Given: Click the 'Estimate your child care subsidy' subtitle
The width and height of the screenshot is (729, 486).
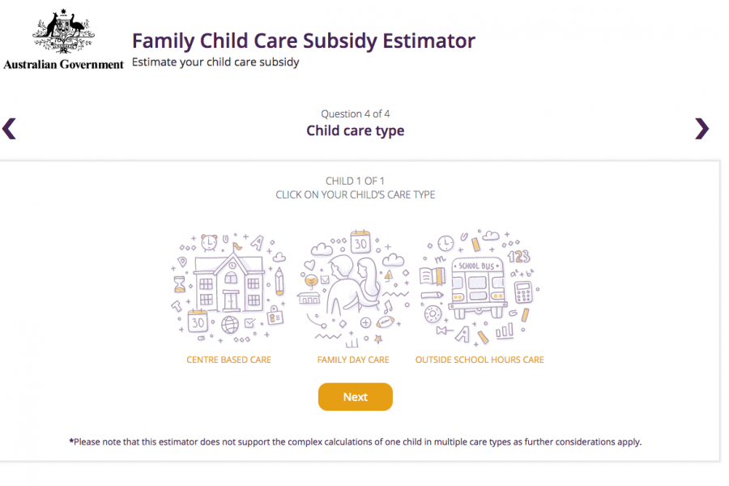Looking at the screenshot, I should coord(215,62).
